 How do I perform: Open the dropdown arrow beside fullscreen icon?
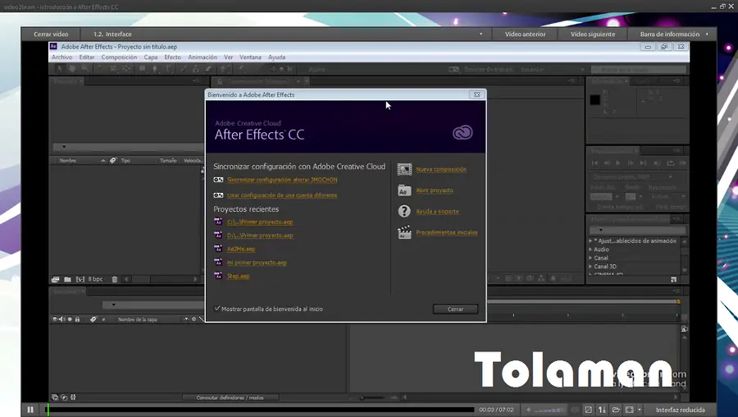pos(639,410)
